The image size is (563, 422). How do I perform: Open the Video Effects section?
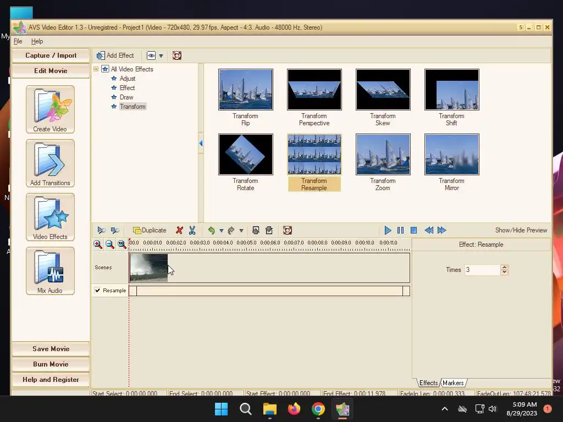[x=50, y=216]
